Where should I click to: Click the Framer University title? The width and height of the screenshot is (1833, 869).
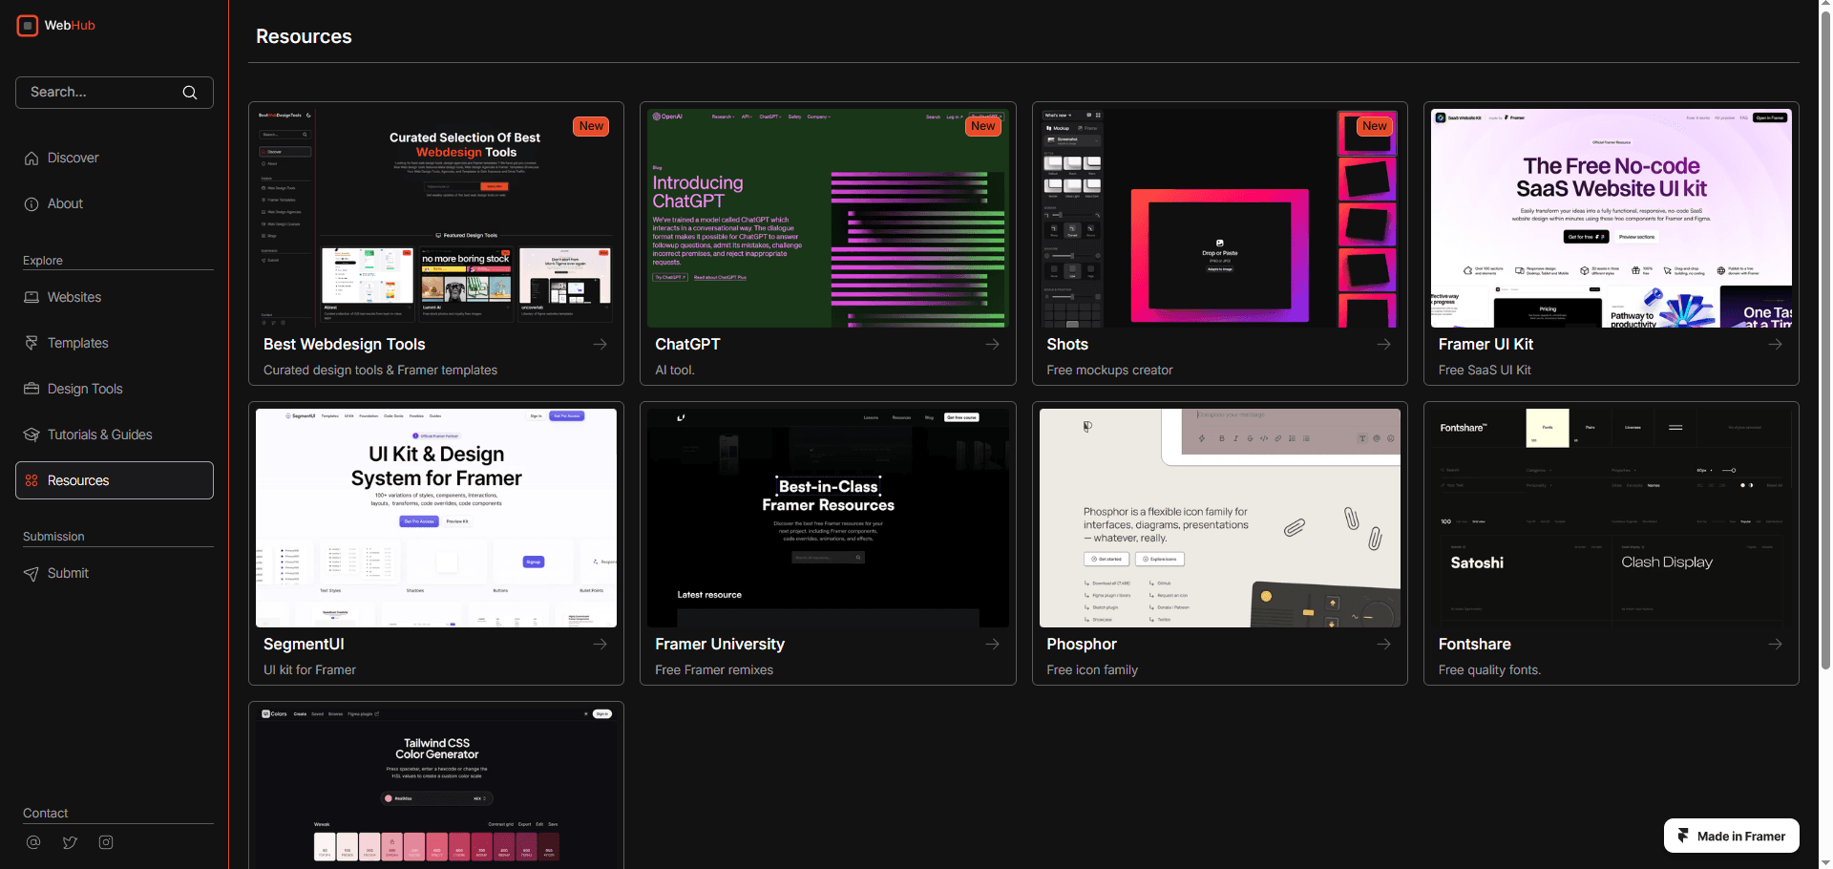pos(720,644)
